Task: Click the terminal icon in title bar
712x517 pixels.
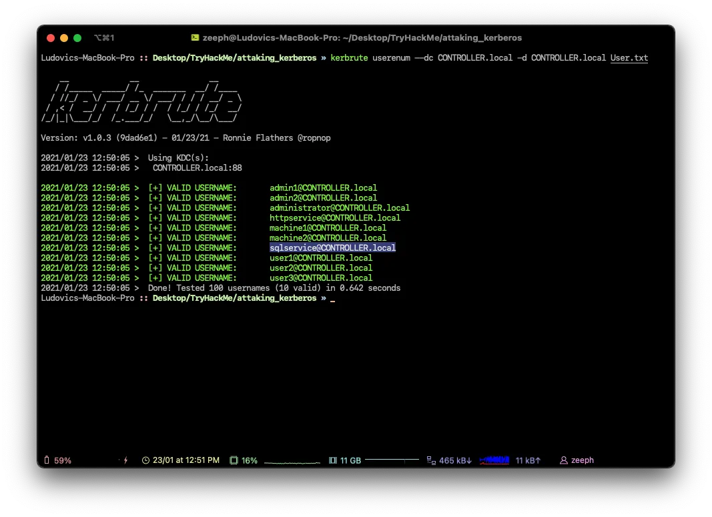Action: [195, 38]
